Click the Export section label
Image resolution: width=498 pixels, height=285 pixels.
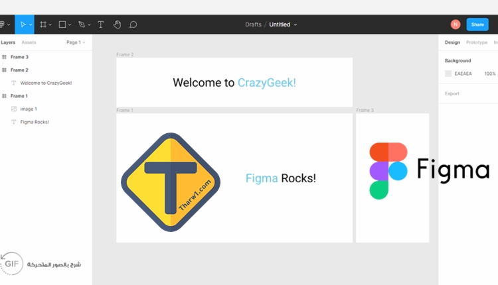pos(452,93)
